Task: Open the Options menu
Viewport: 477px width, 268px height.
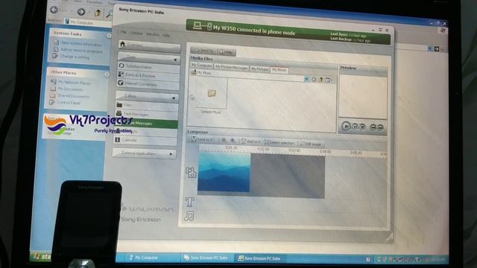Action: (136, 33)
